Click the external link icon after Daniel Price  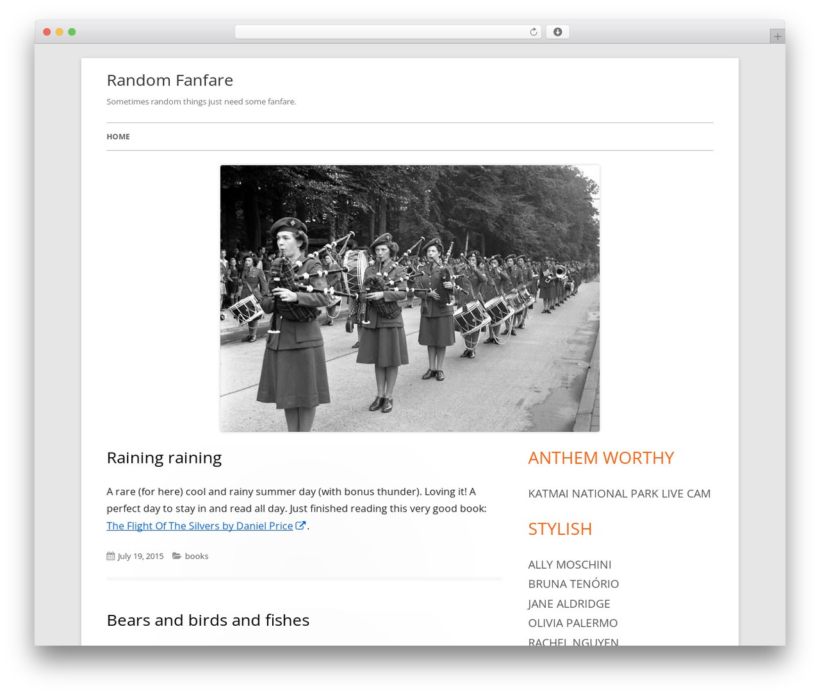click(300, 526)
